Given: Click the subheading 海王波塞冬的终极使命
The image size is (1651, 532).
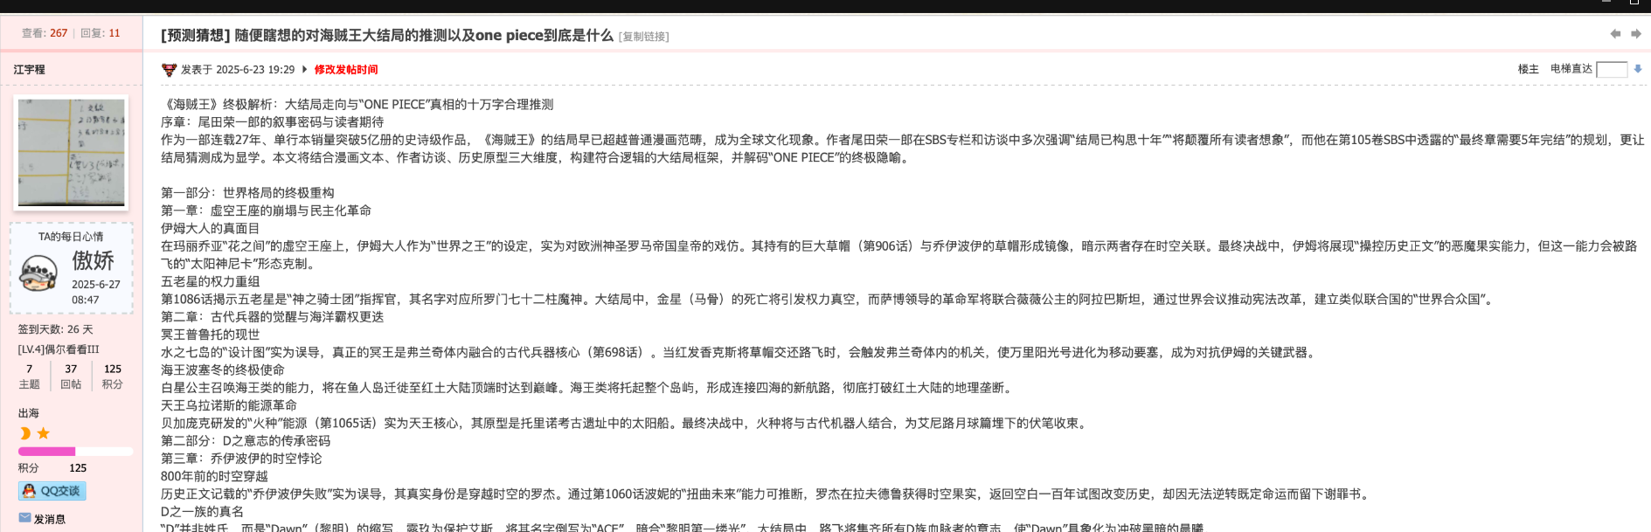Looking at the screenshot, I should point(223,370).
